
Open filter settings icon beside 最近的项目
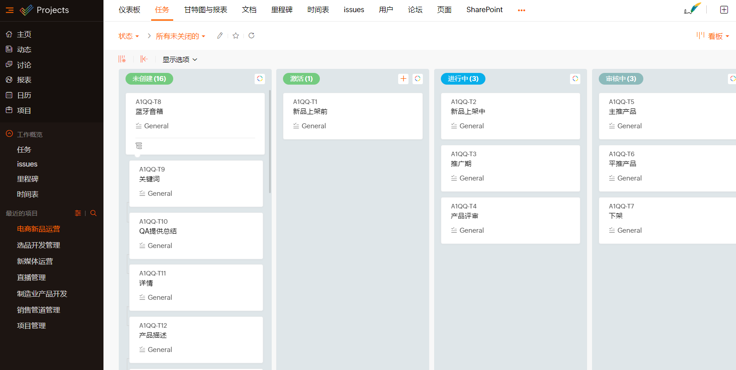tap(78, 213)
